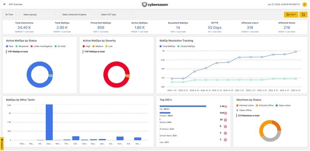310x151 pixels.
Task: Toggle the Infected online legend item
Action: 245,105
